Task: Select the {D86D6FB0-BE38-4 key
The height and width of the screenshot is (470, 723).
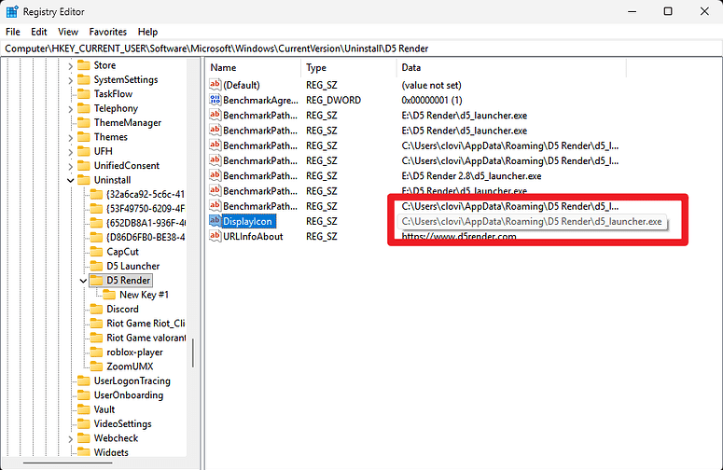Action: (x=146, y=237)
